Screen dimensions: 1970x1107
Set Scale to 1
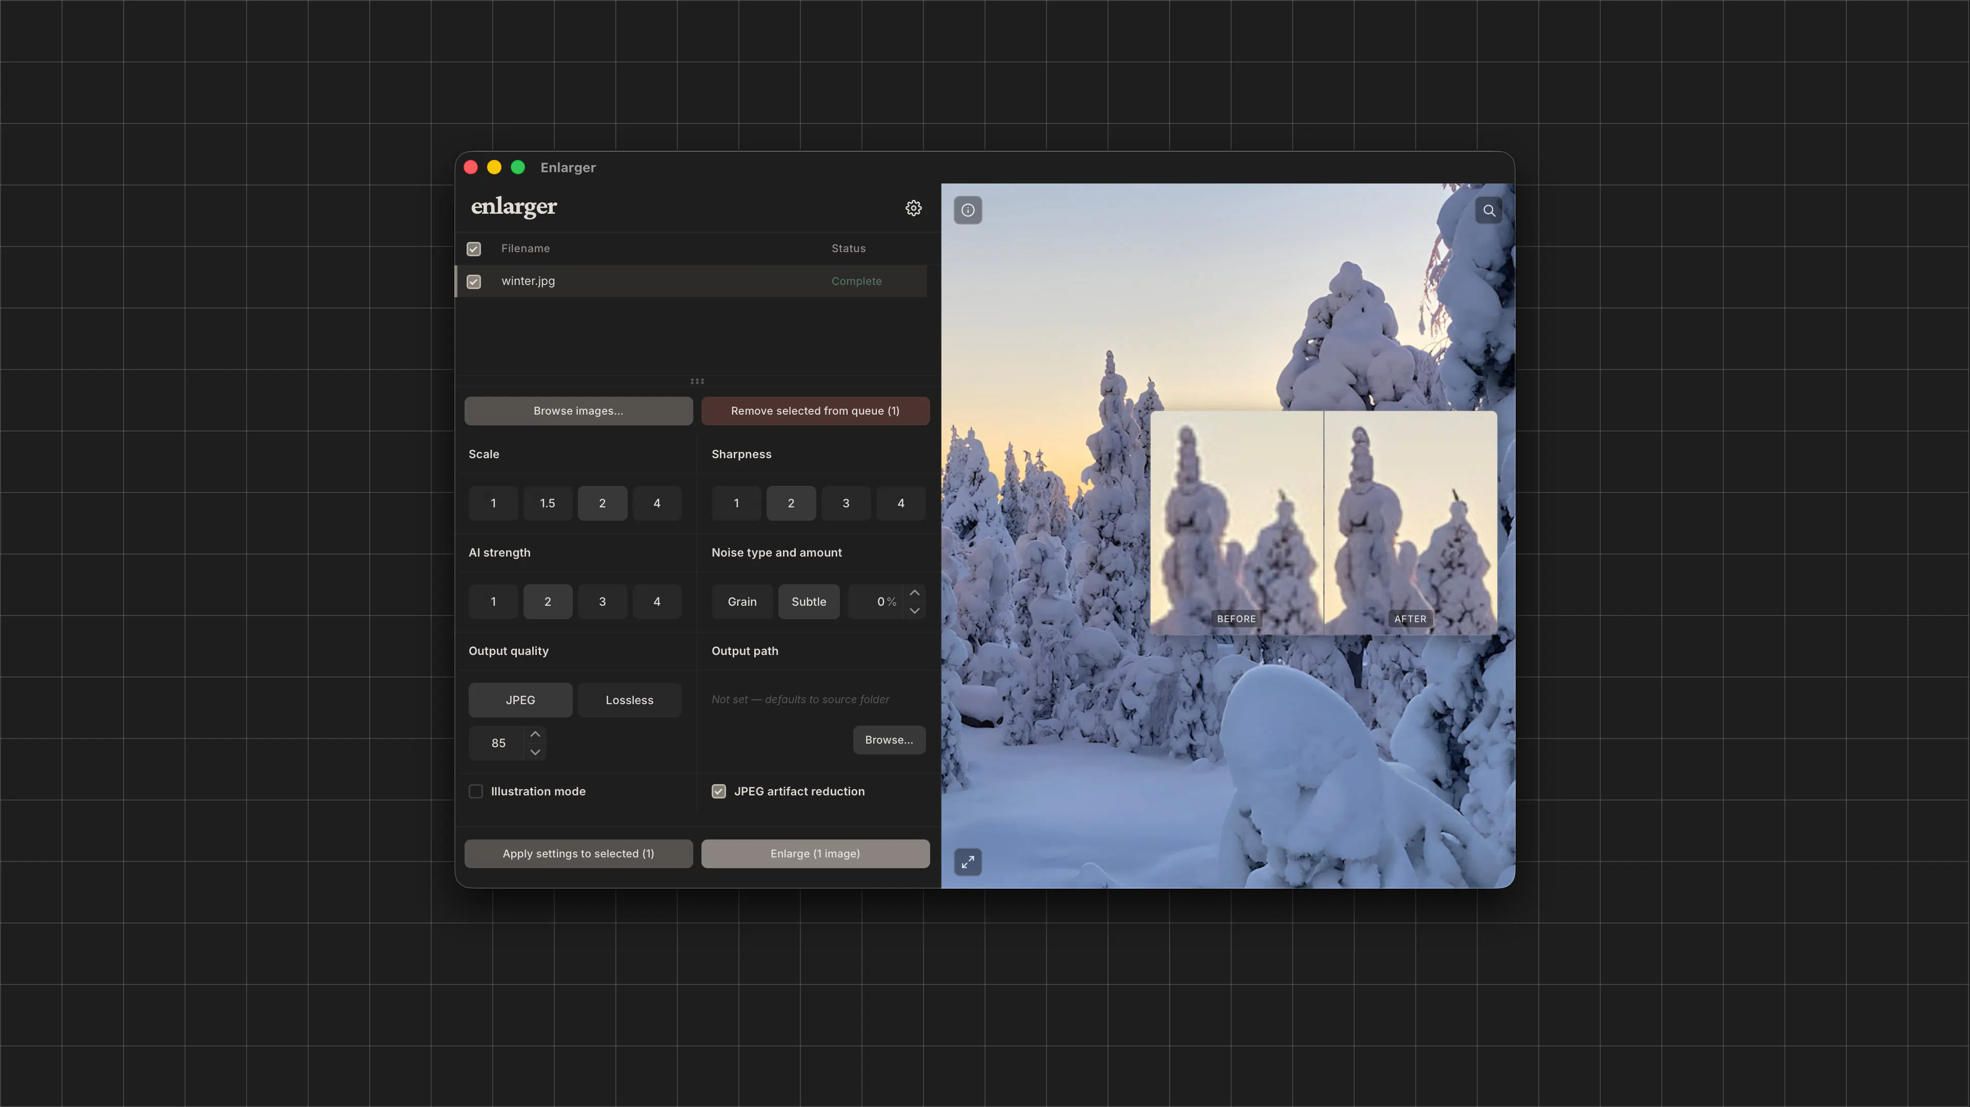point(493,503)
